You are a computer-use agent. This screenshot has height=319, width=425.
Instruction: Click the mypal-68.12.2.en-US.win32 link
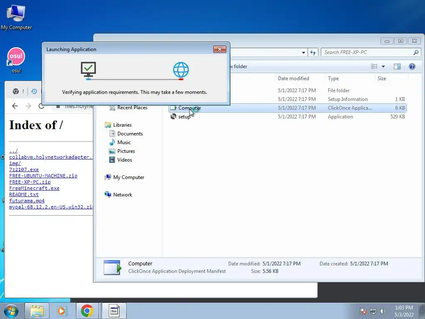(51, 207)
